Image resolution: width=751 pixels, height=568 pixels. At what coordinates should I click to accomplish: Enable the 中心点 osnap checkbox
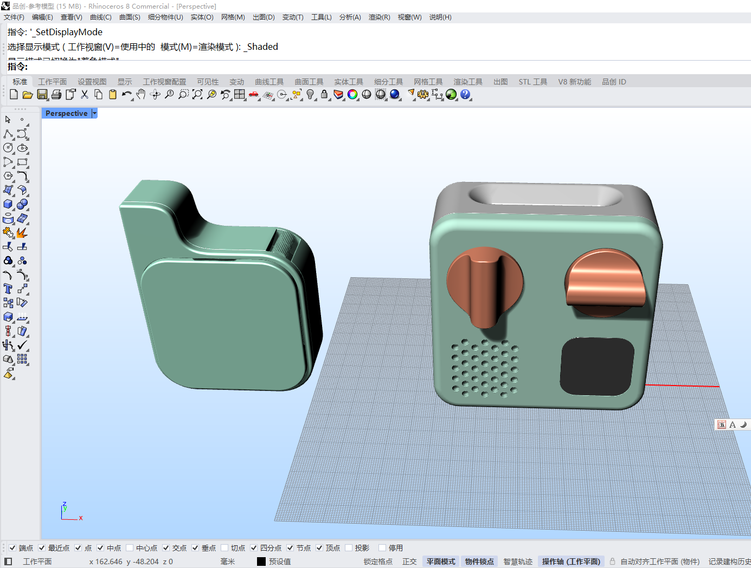[x=130, y=548]
